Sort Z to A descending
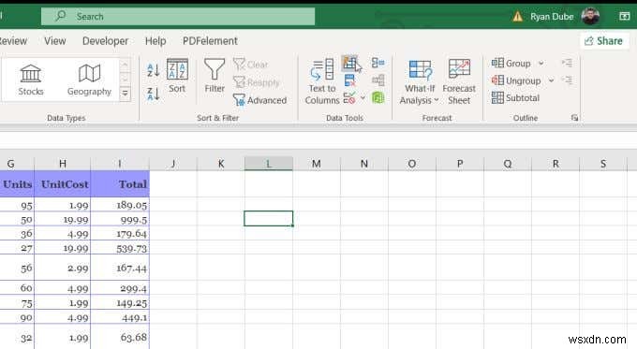 click(x=153, y=95)
